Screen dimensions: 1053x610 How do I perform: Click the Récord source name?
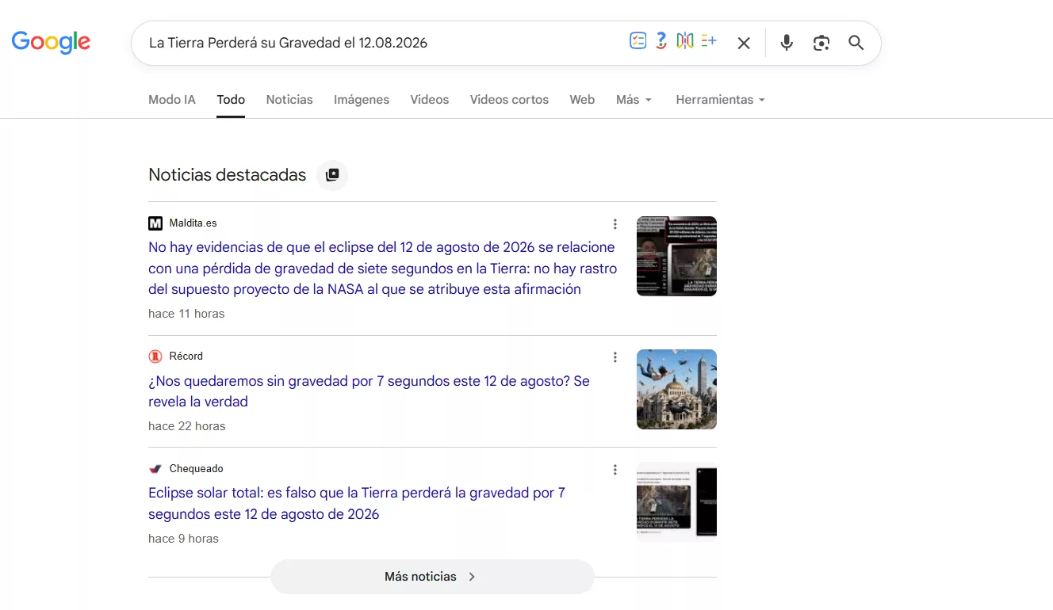pos(186,356)
